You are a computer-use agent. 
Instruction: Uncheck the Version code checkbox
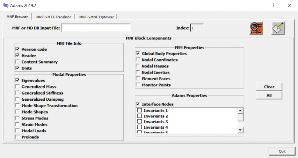pos(17,49)
